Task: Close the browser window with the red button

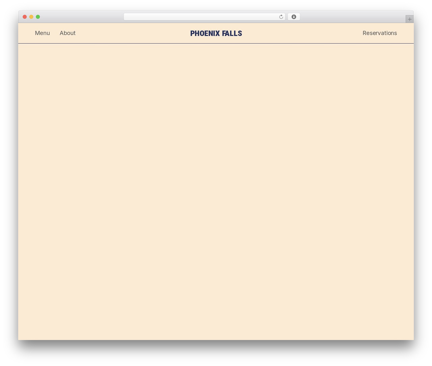Action: [25, 17]
